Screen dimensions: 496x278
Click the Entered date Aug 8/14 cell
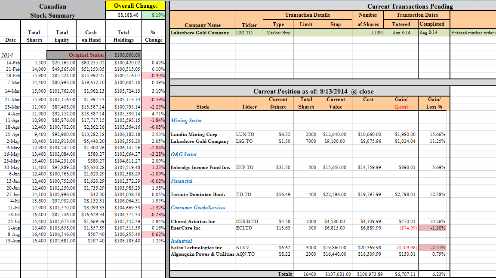coord(401,33)
